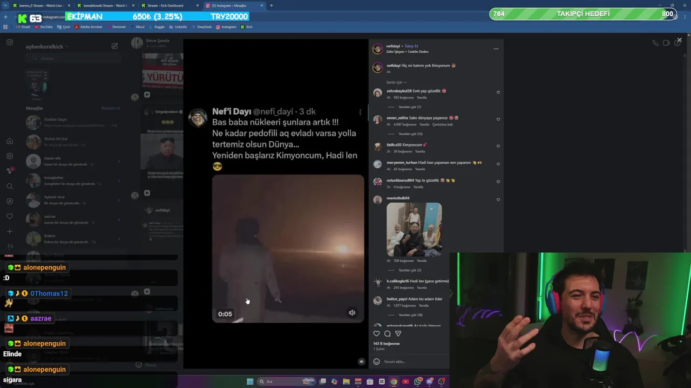Like the post with the heart icon
Viewport: 691px width, 388px height.
click(x=377, y=334)
